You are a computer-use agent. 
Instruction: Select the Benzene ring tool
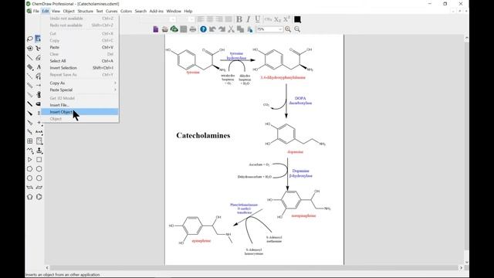(39, 197)
